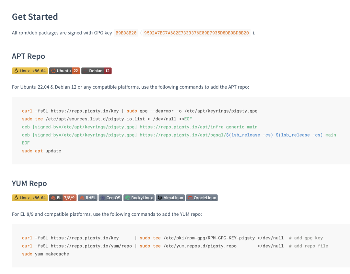Click the 'sudo apt update' command line
The width and height of the screenshot is (350, 274).
pos(41,151)
